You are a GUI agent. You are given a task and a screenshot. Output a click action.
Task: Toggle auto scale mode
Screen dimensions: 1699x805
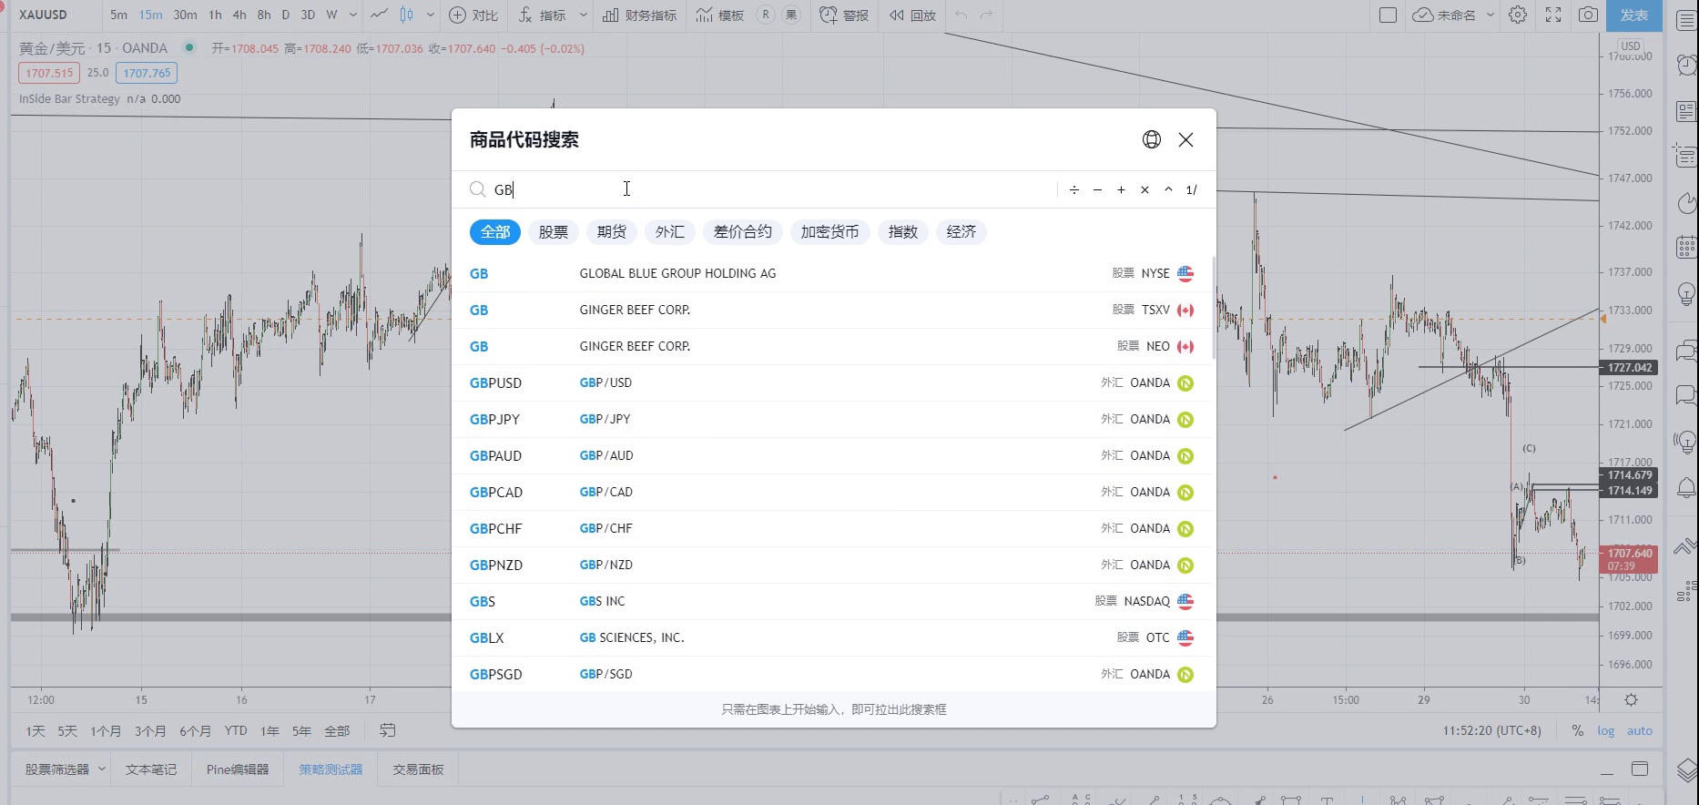click(1639, 730)
